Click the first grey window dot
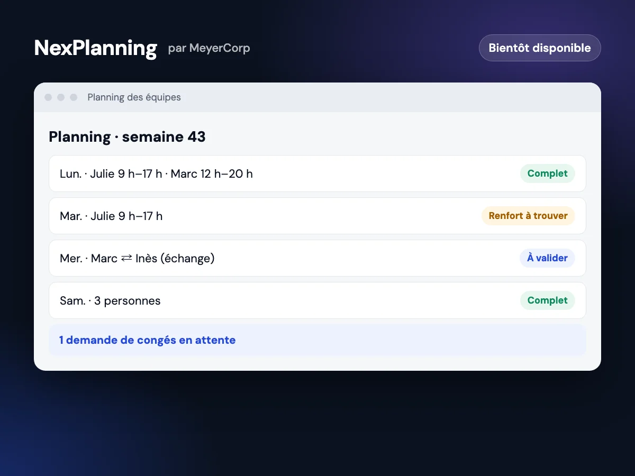635x476 pixels. click(48, 97)
